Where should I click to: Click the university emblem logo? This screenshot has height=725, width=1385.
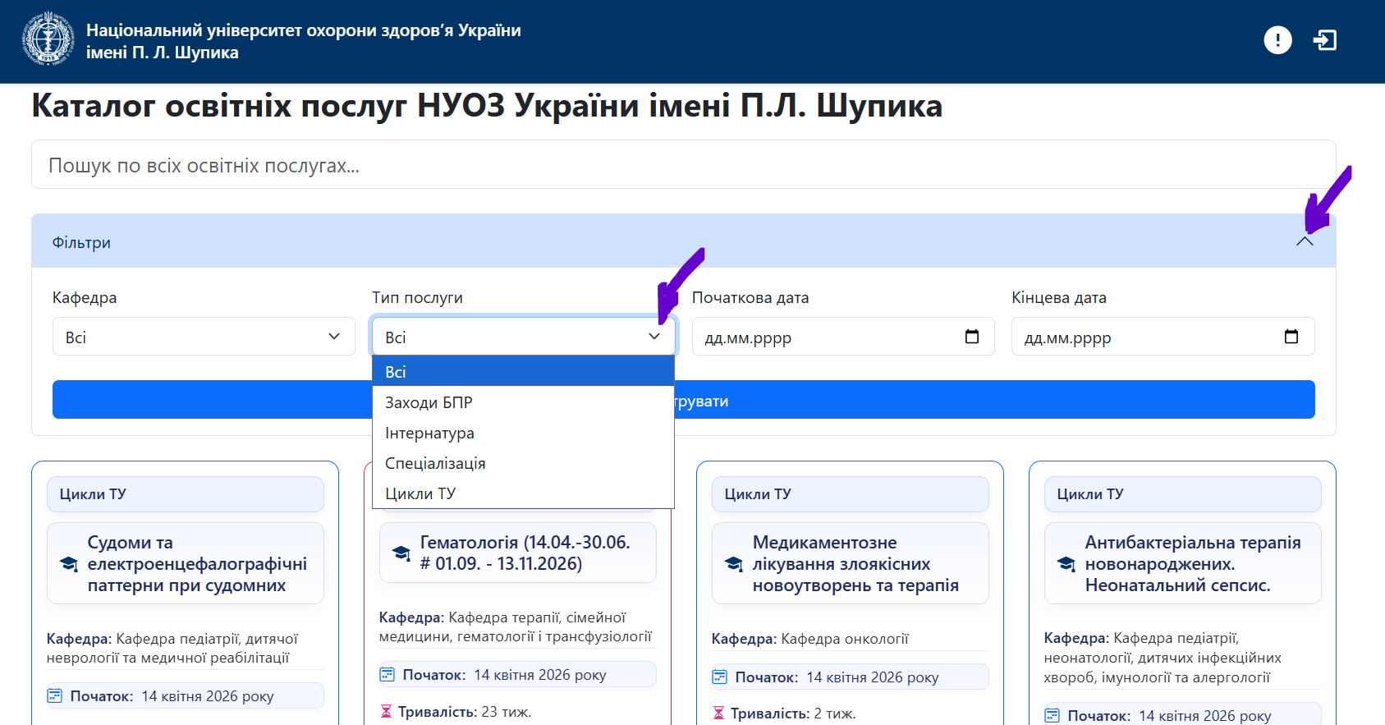(48, 39)
